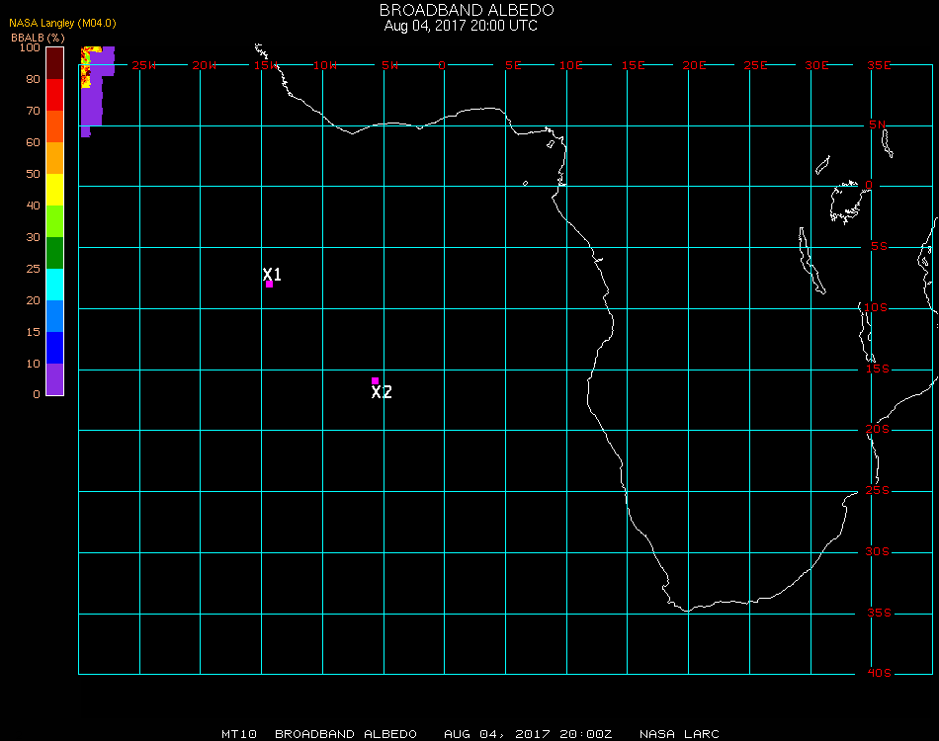The image size is (939, 741).
Task: Select the red 70-80 legend color band
Action: tap(55, 95)
